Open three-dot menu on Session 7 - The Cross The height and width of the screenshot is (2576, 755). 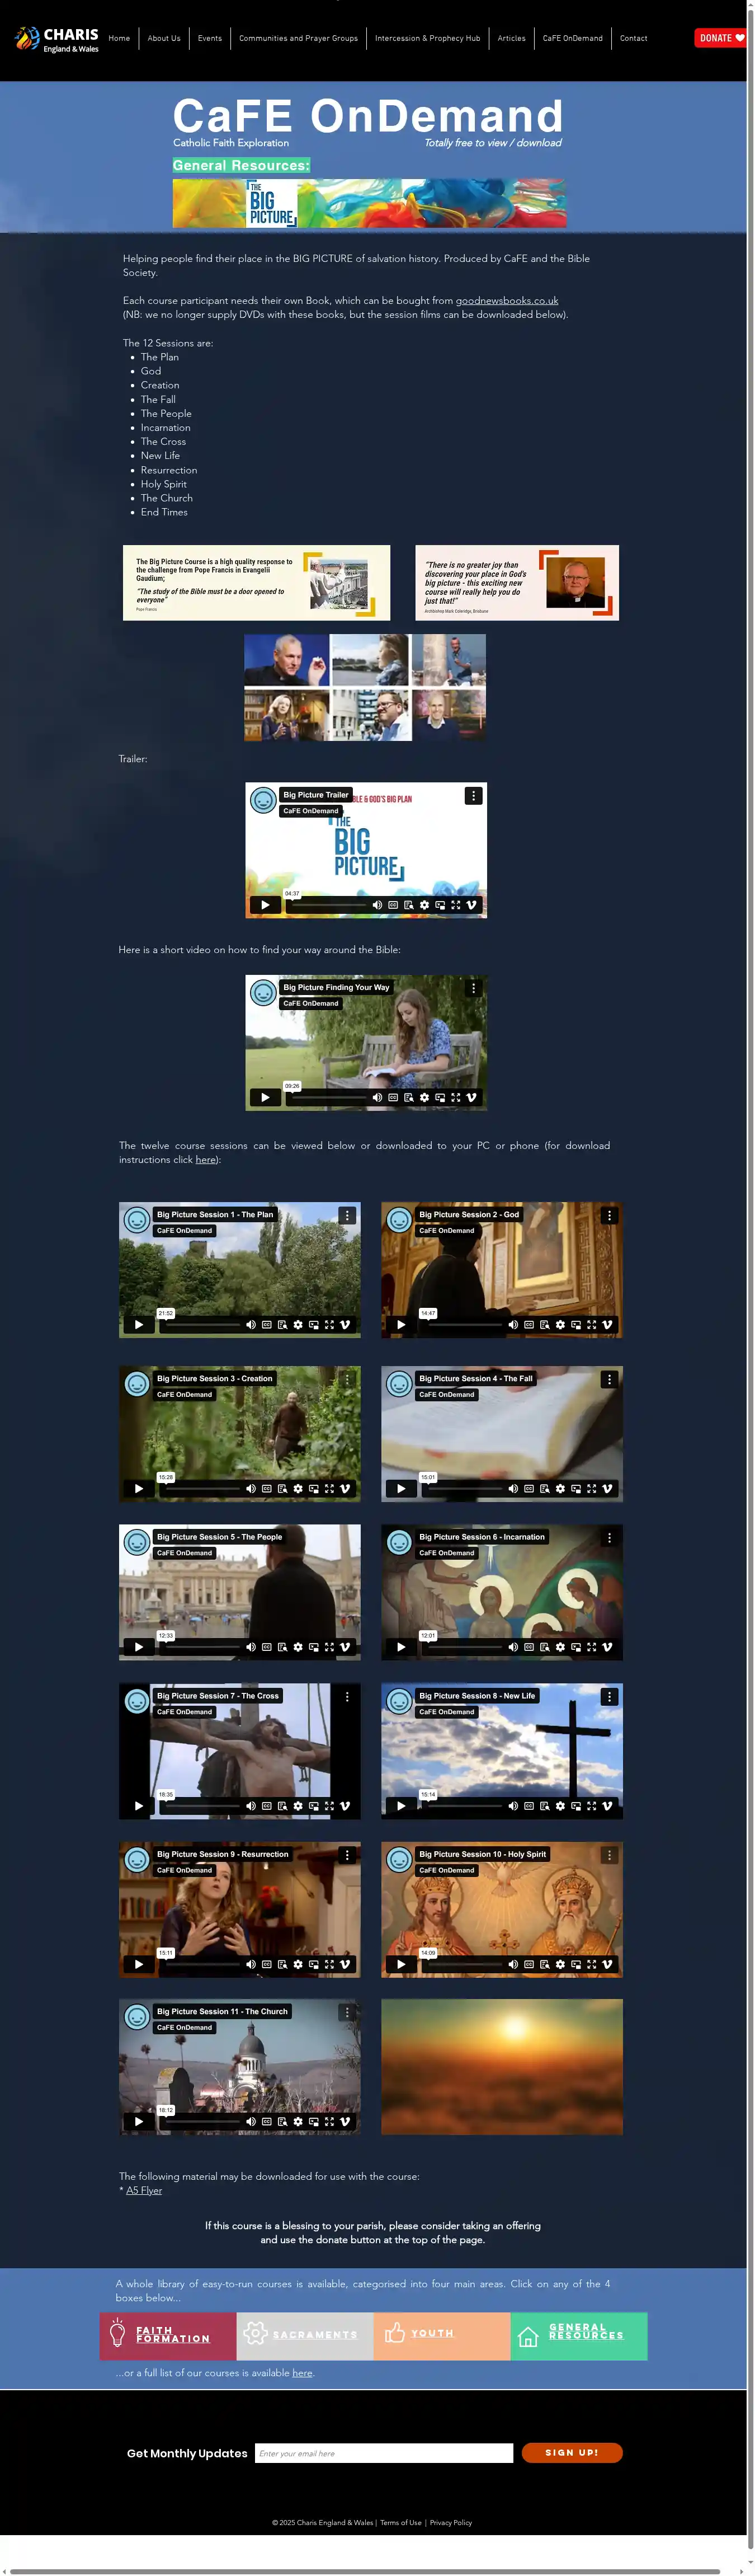[347, 1697]
